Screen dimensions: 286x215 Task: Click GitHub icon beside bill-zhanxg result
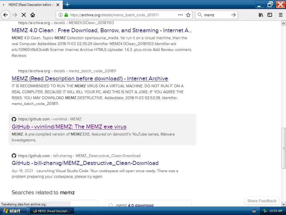click(14, 156)
